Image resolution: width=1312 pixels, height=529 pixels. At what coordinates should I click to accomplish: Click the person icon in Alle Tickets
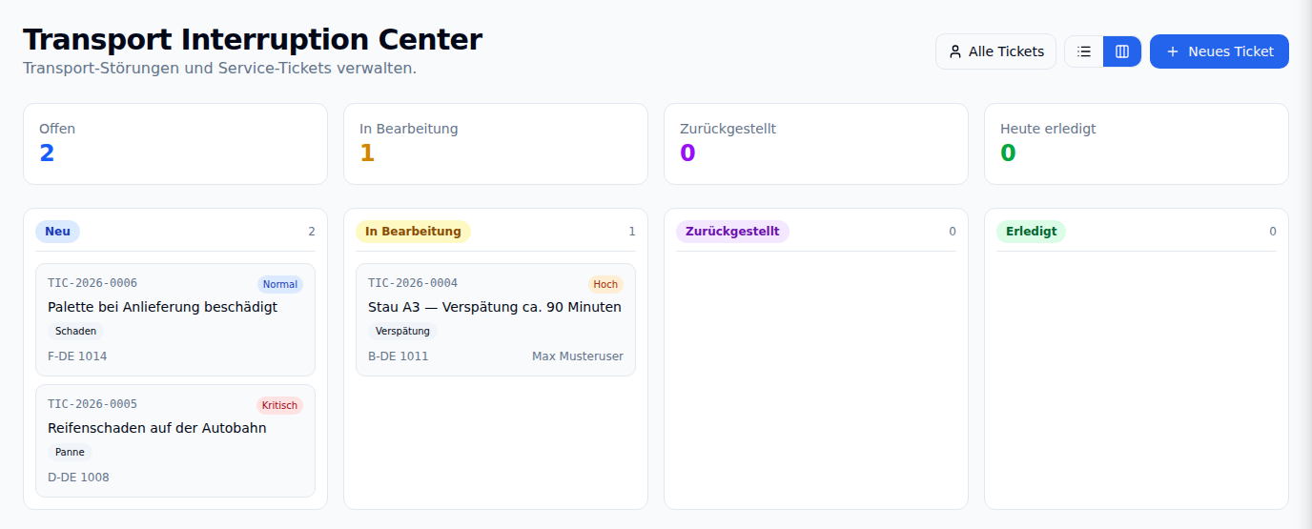pyautogui.click(x=955, y=51)
